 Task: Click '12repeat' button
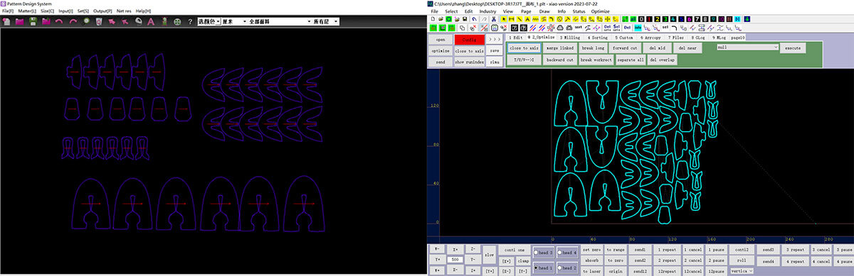click(x=668, y=271)
